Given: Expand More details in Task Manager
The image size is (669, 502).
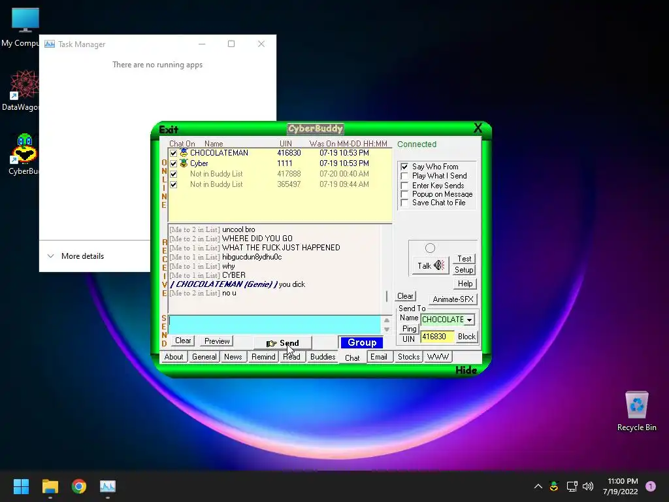Looking at the screenshot, I should 76,256.
